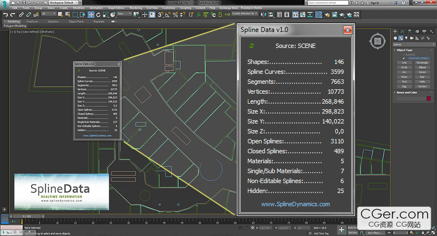Toggle Angle Snap
This screenshot has width=437, height=236.
pyautogui.click(x=168, y=14)
